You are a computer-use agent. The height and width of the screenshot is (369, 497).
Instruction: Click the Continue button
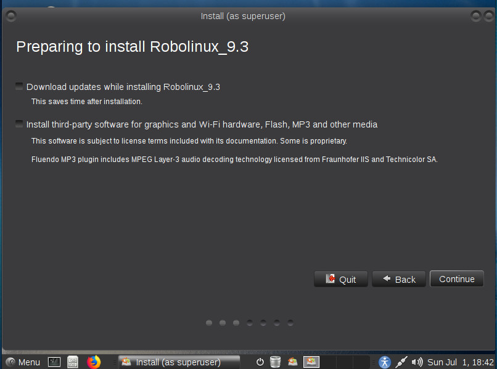point(456,278)
